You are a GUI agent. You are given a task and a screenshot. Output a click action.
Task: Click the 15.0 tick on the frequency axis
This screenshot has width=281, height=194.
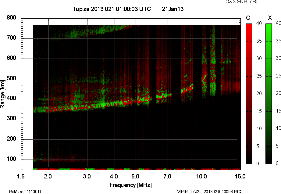240,176
